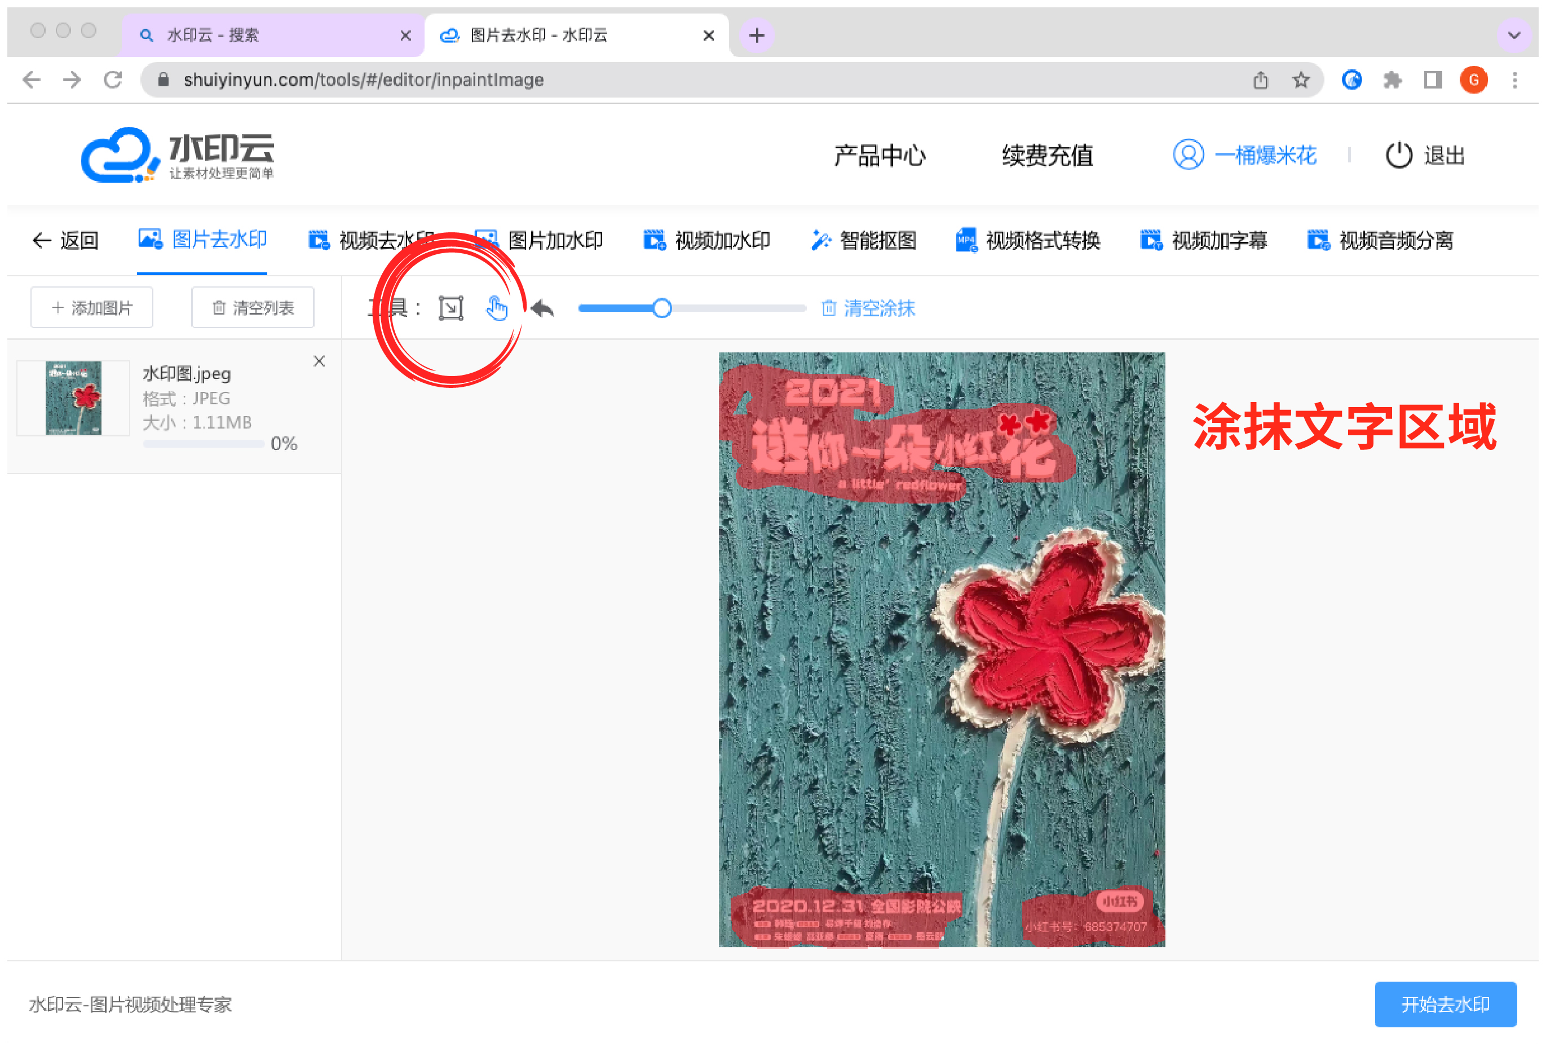Select the rectangle selection tool icon
This screenshot has width=1546, height=1051.
(x=450, y=308)
